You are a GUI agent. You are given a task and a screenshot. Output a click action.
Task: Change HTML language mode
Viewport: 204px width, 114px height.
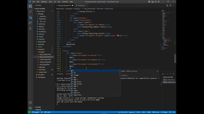pyautogui.click(x=149, y=112)
